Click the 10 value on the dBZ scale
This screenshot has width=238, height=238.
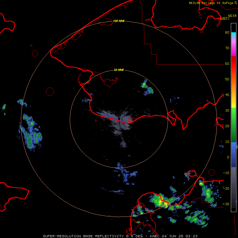227,142
